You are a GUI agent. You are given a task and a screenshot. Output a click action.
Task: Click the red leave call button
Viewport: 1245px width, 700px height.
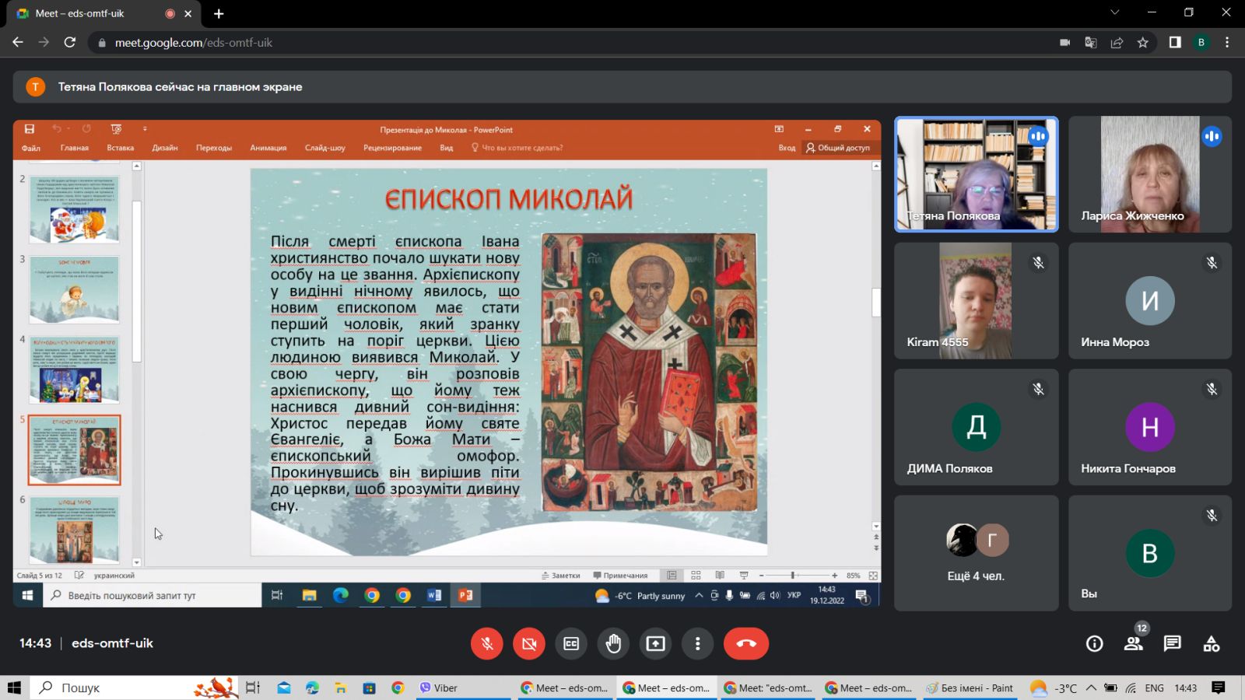point(745,643)
